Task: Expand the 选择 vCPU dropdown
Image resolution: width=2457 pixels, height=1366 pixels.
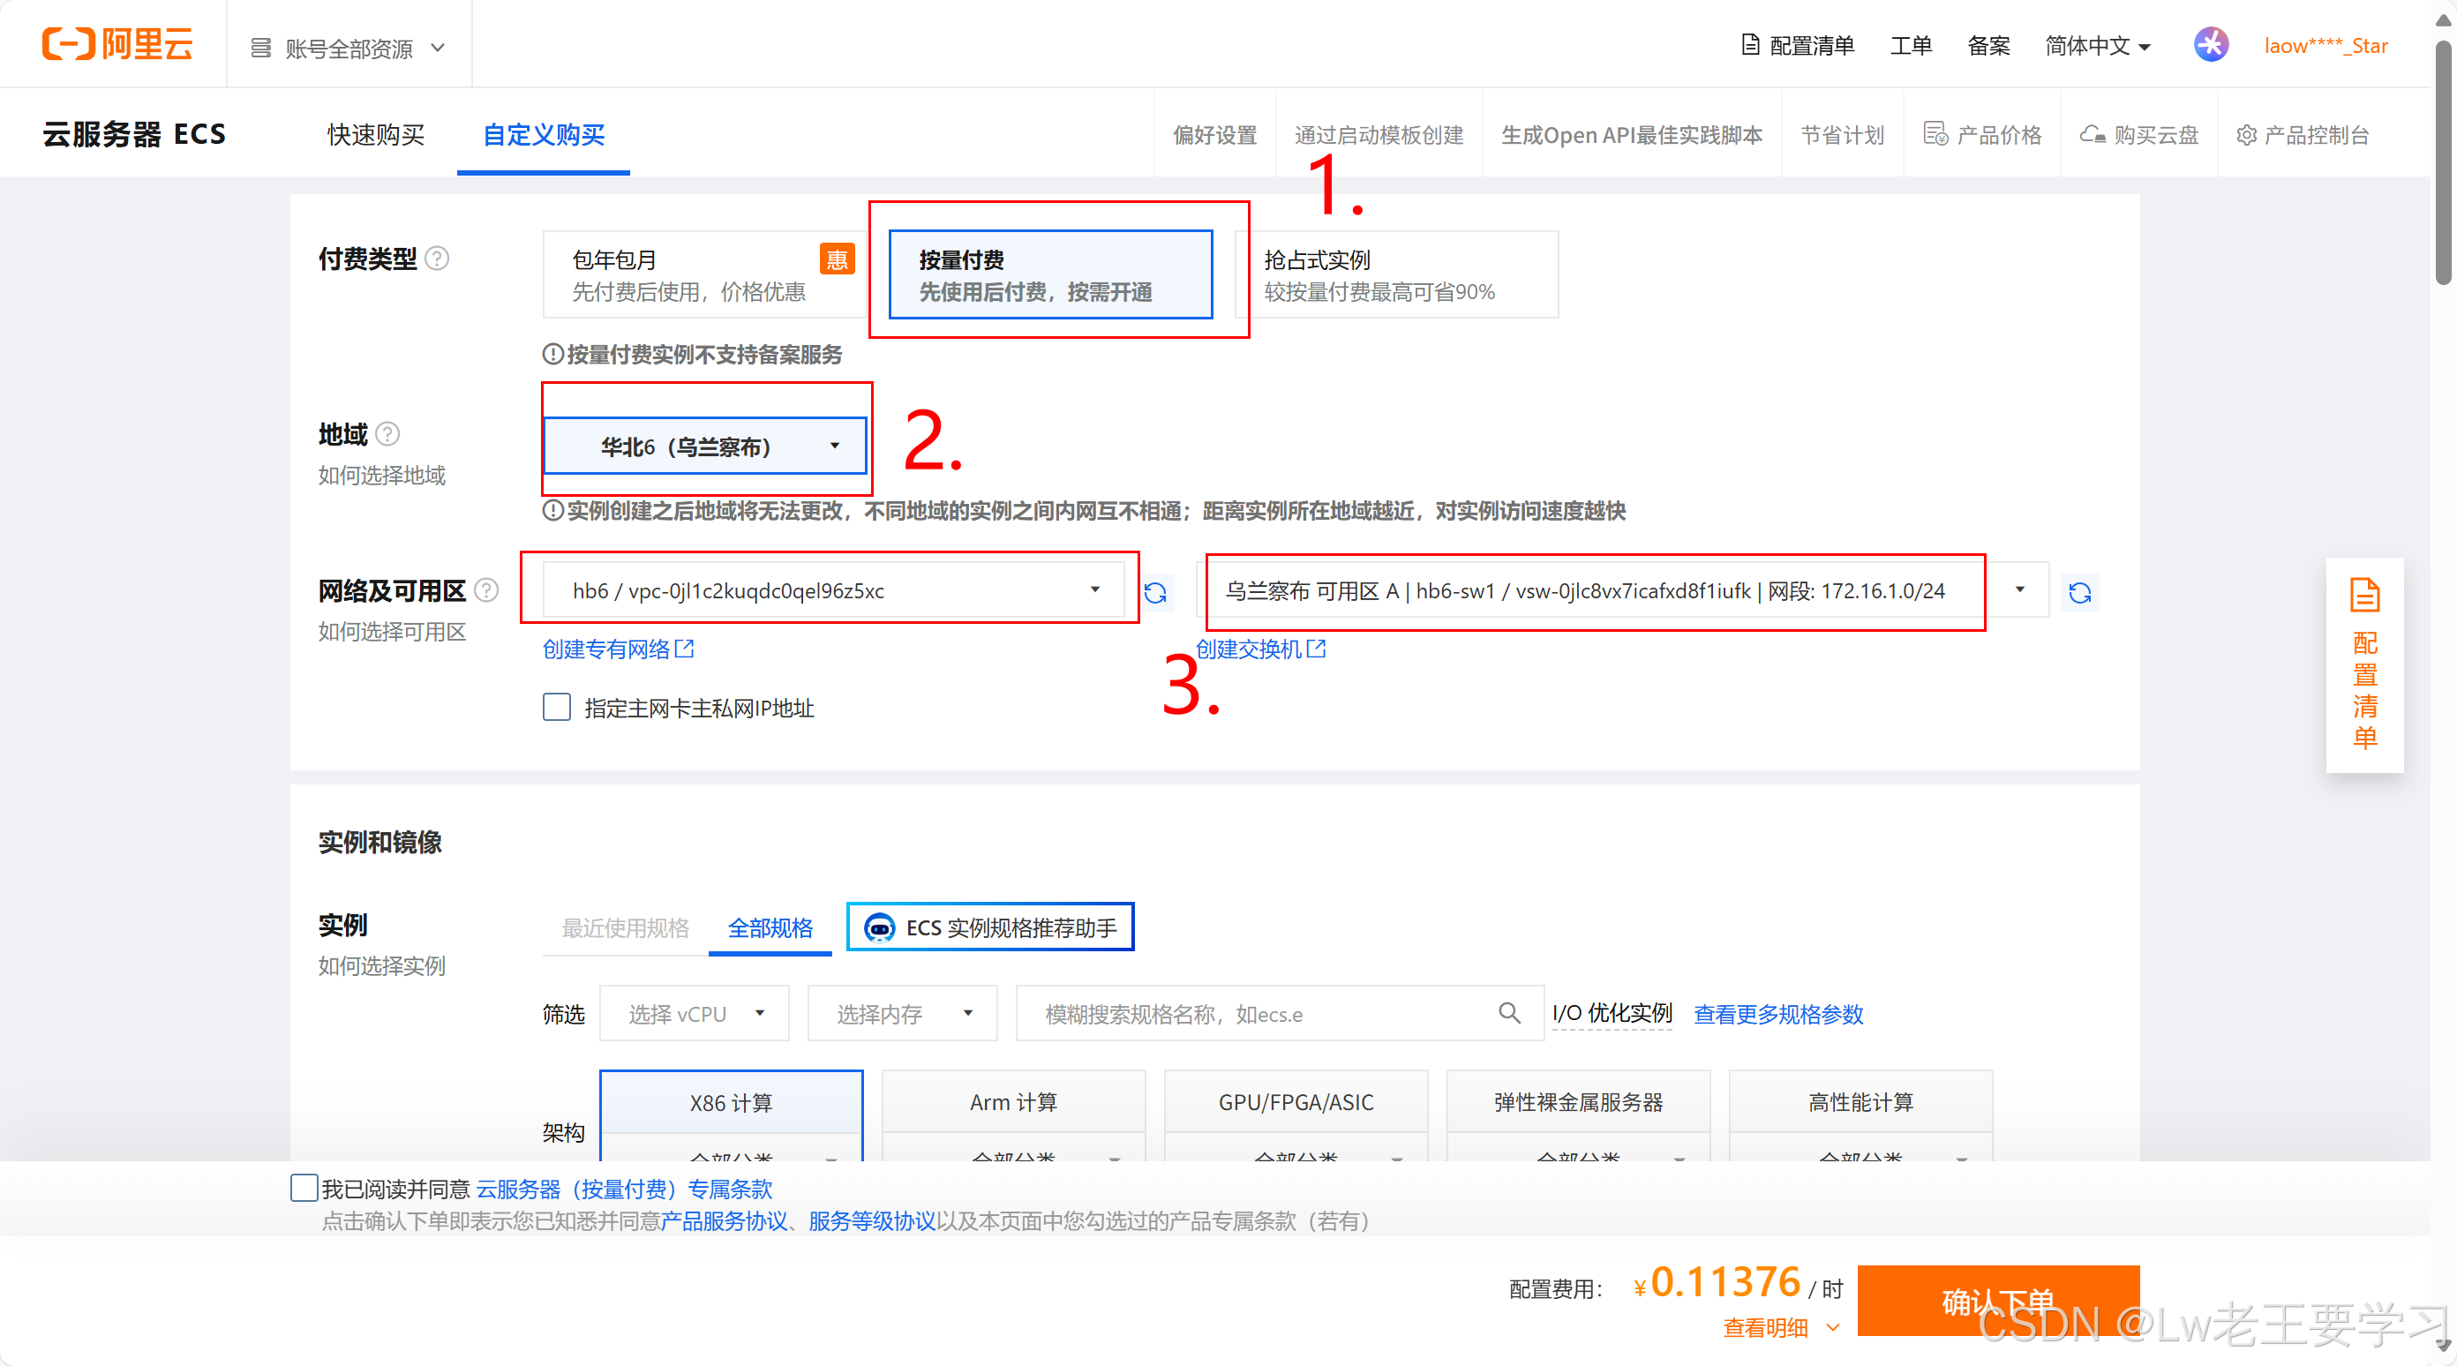Action: 694,1013
